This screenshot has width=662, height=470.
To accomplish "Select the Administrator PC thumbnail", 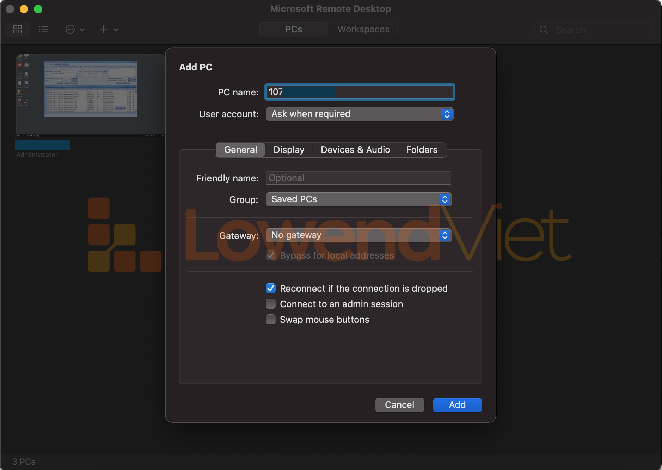I will (90, 95).
